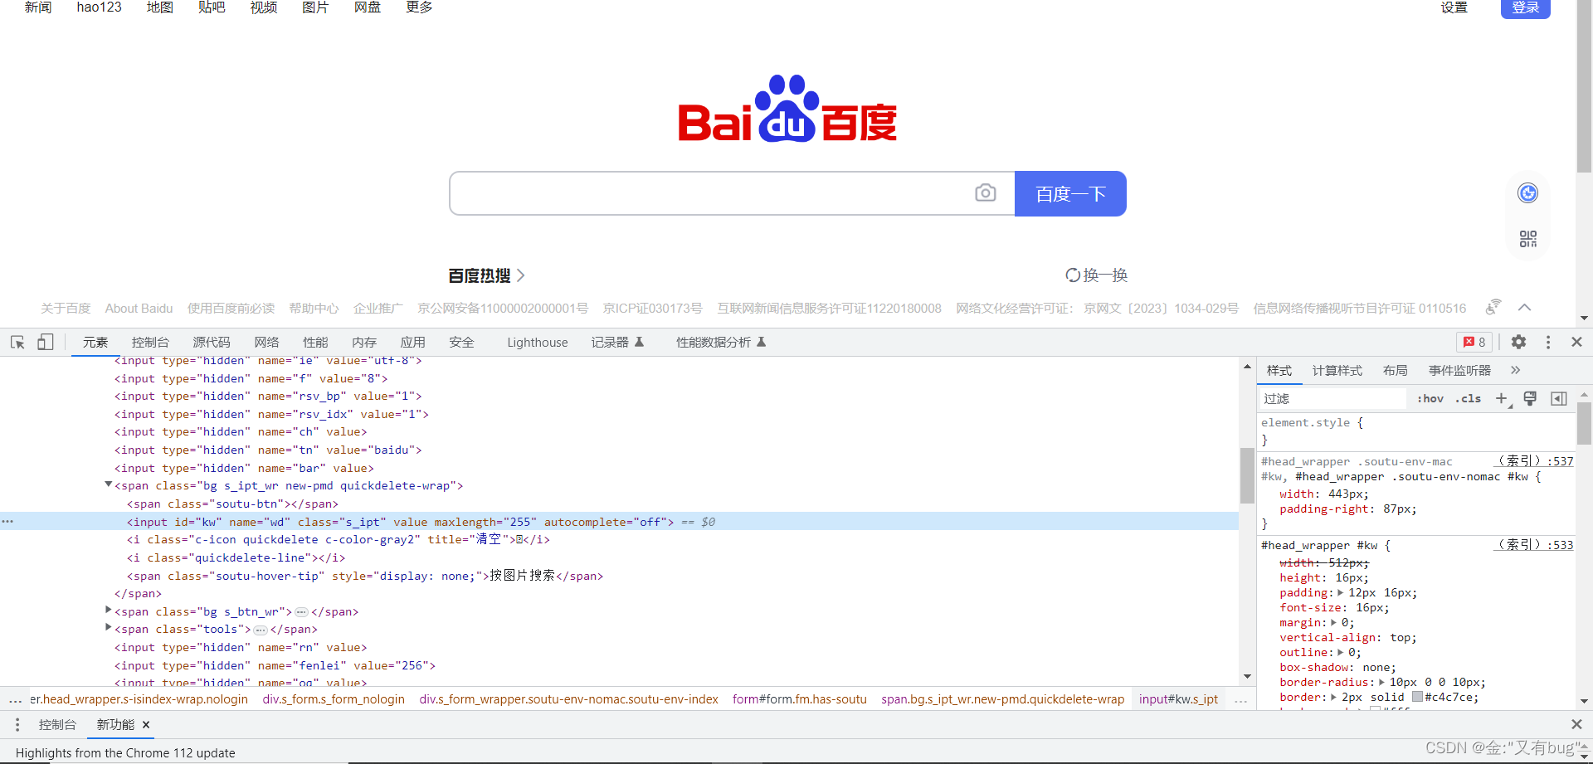Switch to 网络 tab
The height and width of the screenshot is (764, 1593).
(x=266, y=342)
